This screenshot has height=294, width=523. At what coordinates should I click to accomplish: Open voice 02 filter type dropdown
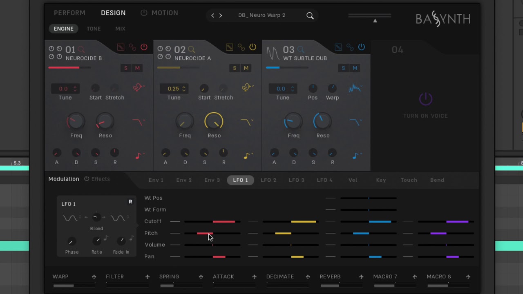[x=247, y=122]
